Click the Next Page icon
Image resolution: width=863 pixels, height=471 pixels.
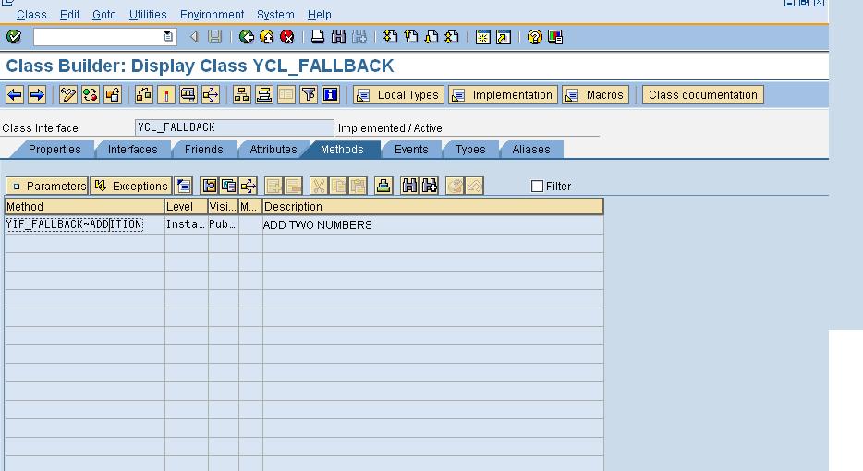pos(431,37)
